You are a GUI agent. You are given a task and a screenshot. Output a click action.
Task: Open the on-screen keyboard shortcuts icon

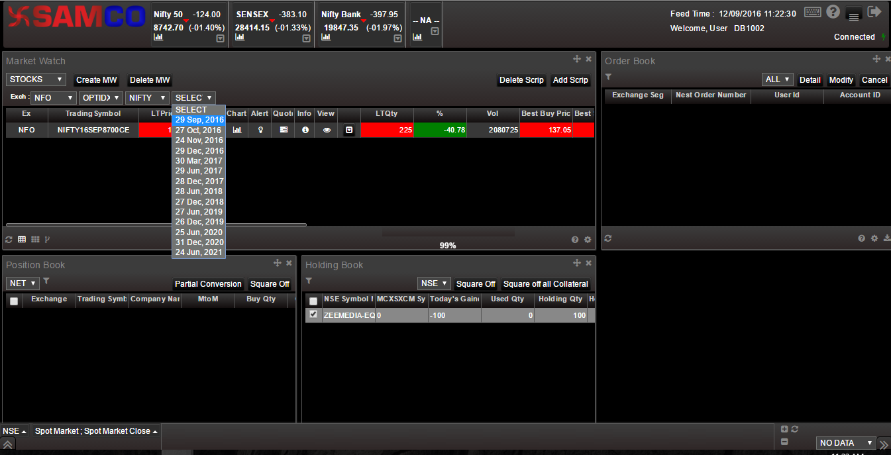[813, 12]
